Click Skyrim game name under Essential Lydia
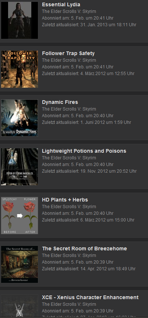The height and width of the screenshot is (318, 148). (x=69, y=11)
